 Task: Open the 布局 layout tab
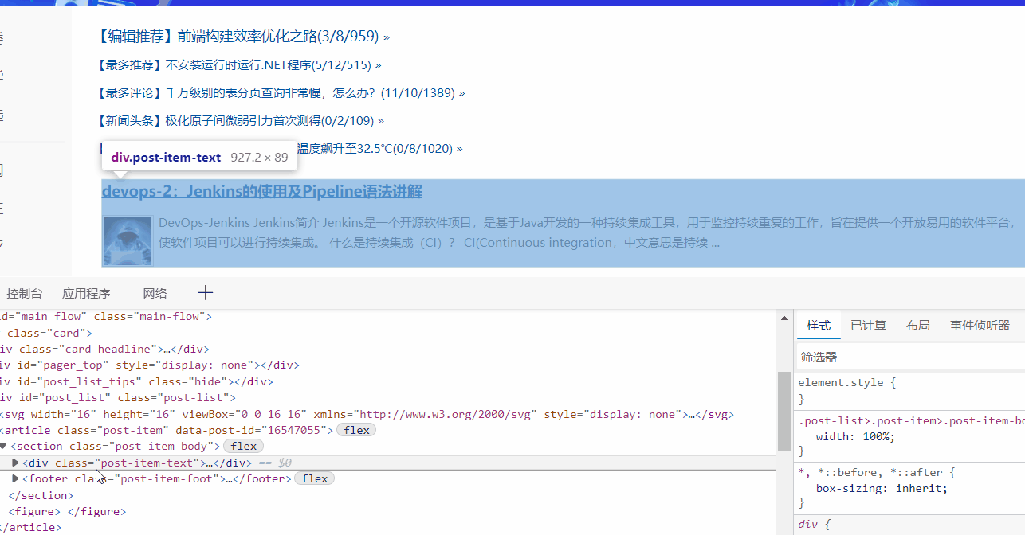(917, 325)
